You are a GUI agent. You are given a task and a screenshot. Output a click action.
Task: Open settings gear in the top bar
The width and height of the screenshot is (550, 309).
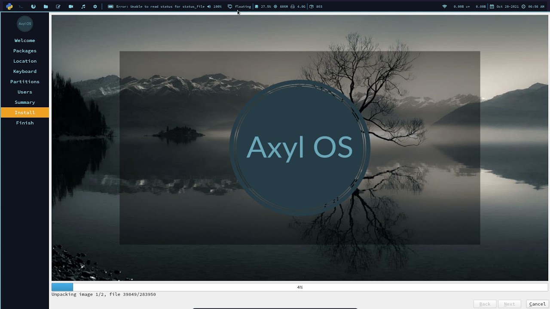tap(95, 6)
